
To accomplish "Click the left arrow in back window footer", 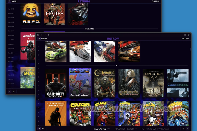I will [x=13, y=91].
